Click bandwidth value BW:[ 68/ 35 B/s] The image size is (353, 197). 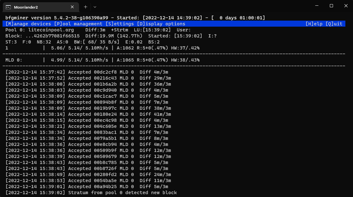(97, 42)
